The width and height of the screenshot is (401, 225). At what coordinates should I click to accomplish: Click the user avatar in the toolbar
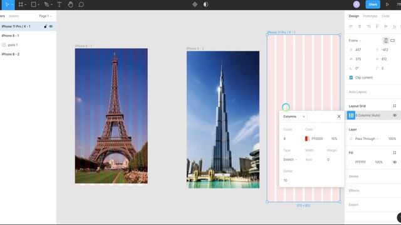[357, 4]
